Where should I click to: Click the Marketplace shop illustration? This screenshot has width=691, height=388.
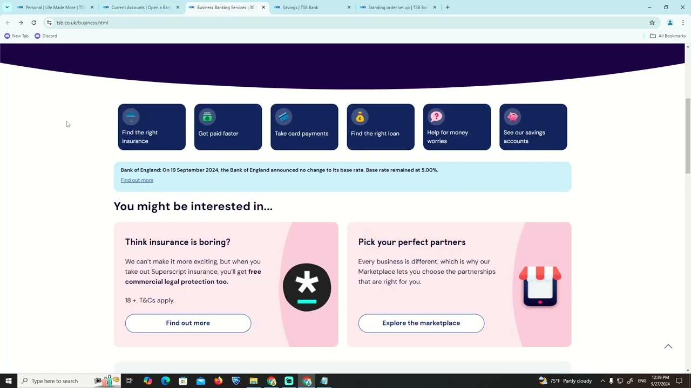click(540, 286)
